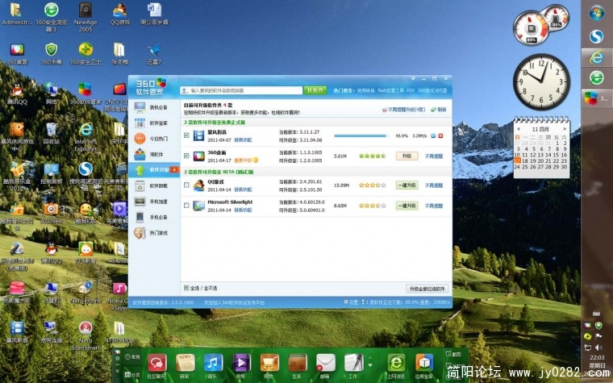Click Sogou browser icon in taskbar
Screen dimensions: 613x383
(x=597, y=37)
